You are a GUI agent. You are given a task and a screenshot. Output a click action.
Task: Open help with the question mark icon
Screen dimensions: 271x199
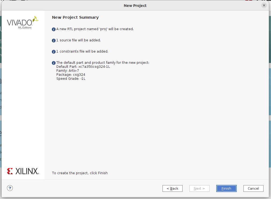click(10, 188)
